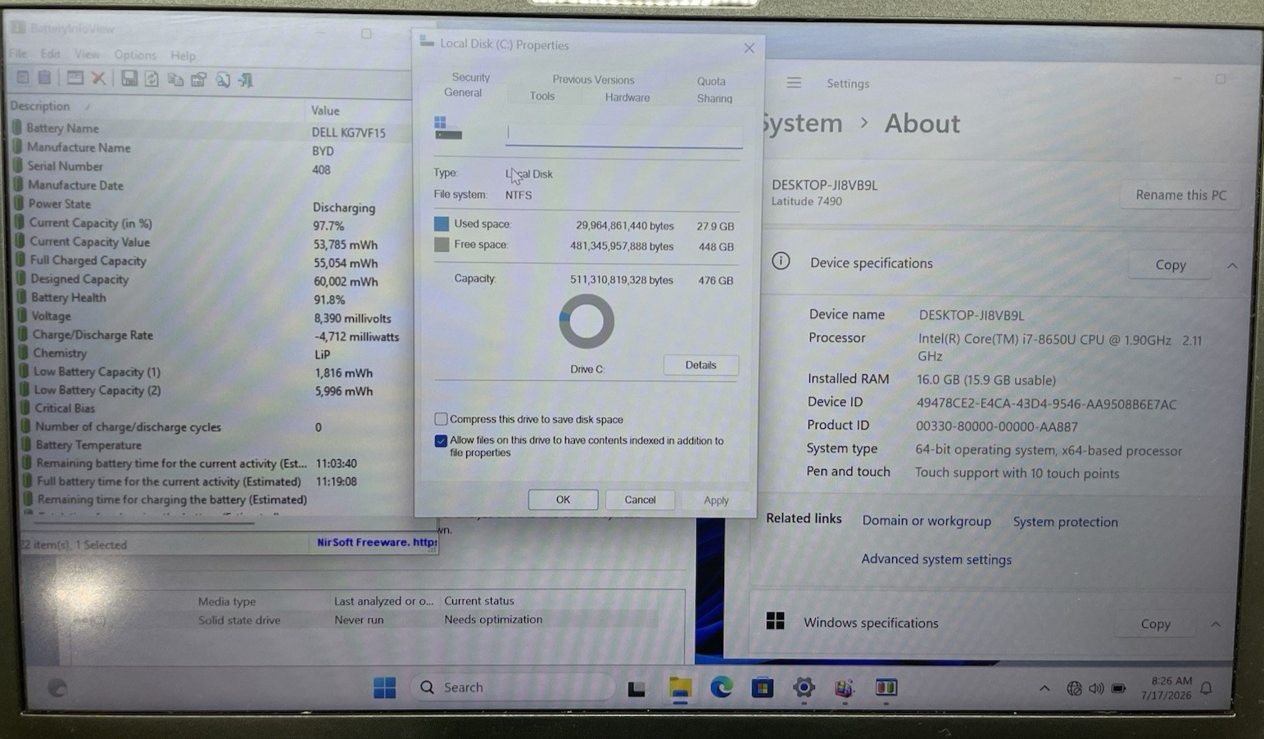Open the Settings hamburger navigation menu
Viewport: 1264px width, 739px height.
tap(793, 83)
